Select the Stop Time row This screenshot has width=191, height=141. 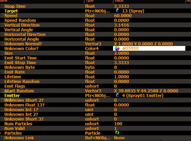pyautogui.click(x=95, y=6)
